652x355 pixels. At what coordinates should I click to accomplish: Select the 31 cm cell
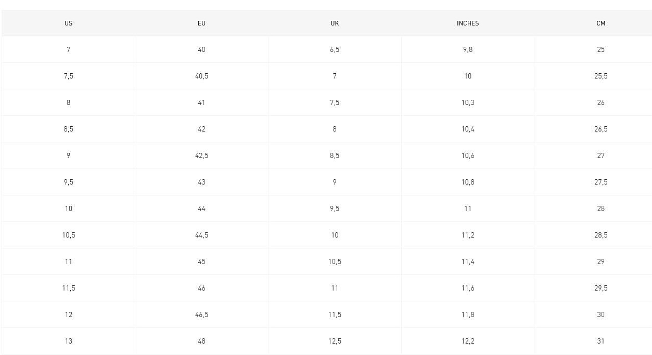pyautogui.click(x=601, y=341)
